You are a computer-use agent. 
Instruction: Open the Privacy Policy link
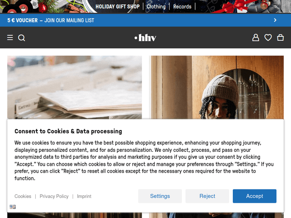[x=54, y=196]
